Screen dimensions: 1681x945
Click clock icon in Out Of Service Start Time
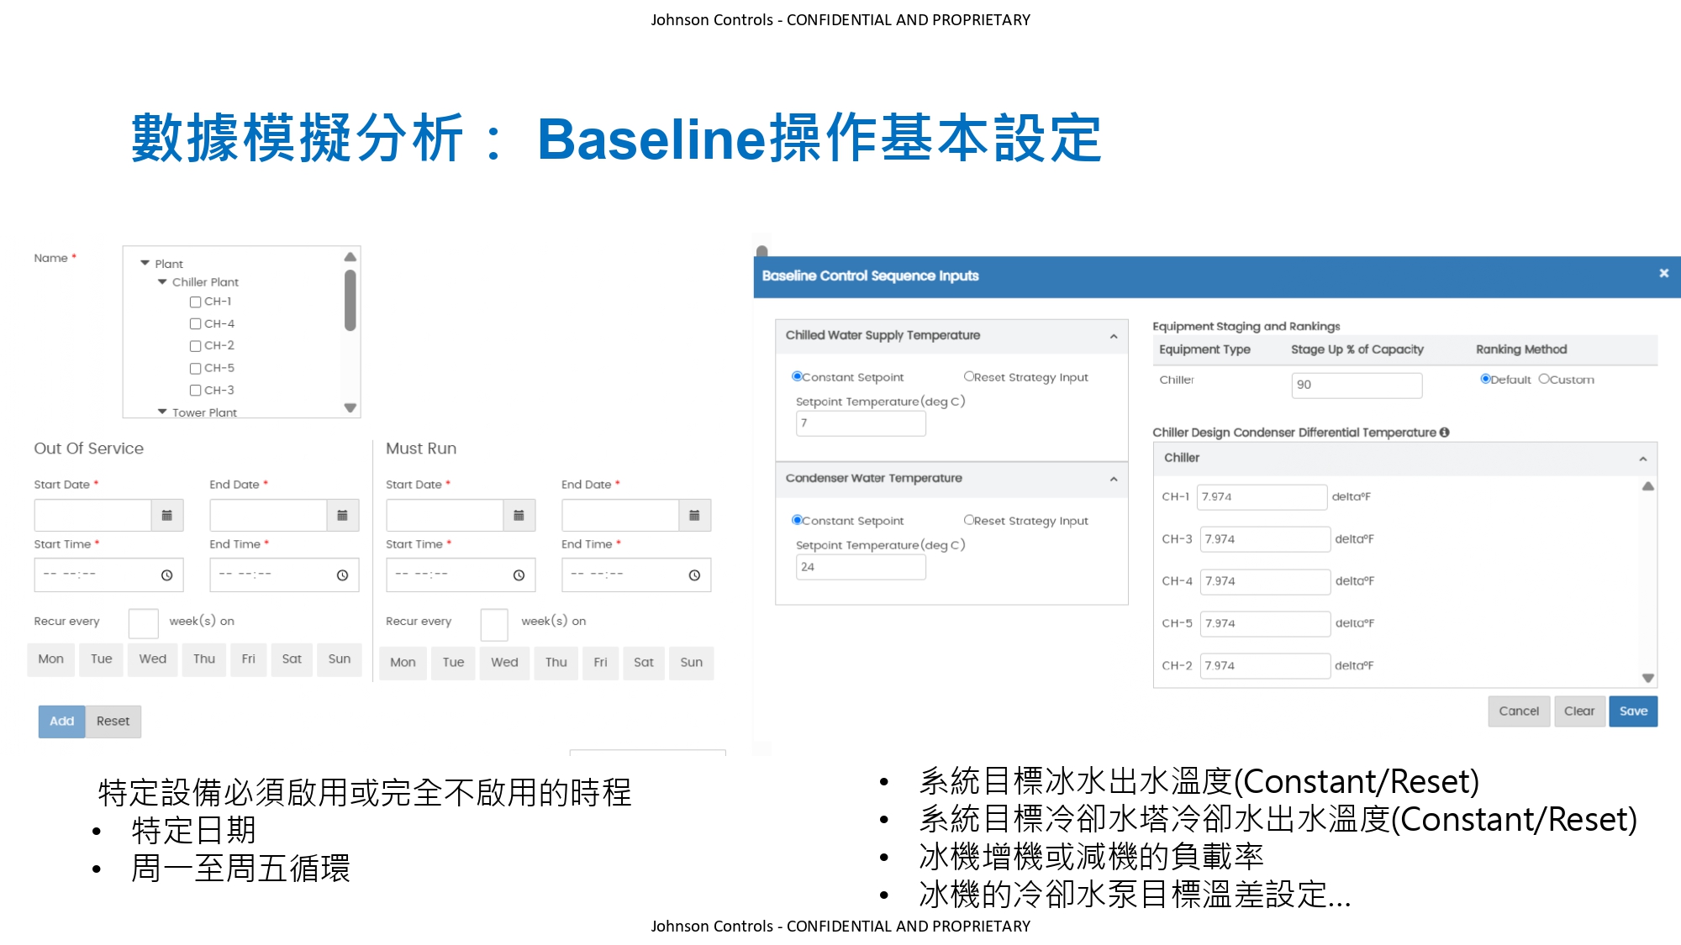point(166,575)
